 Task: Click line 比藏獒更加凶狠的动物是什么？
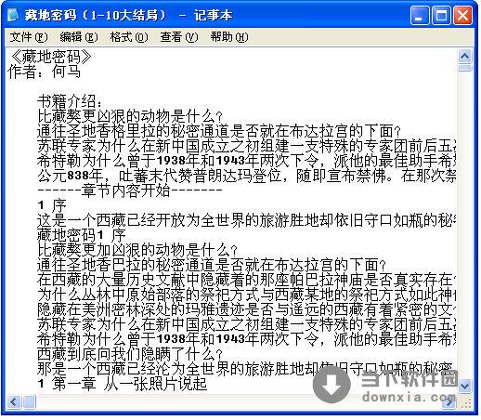click(137, 250)
